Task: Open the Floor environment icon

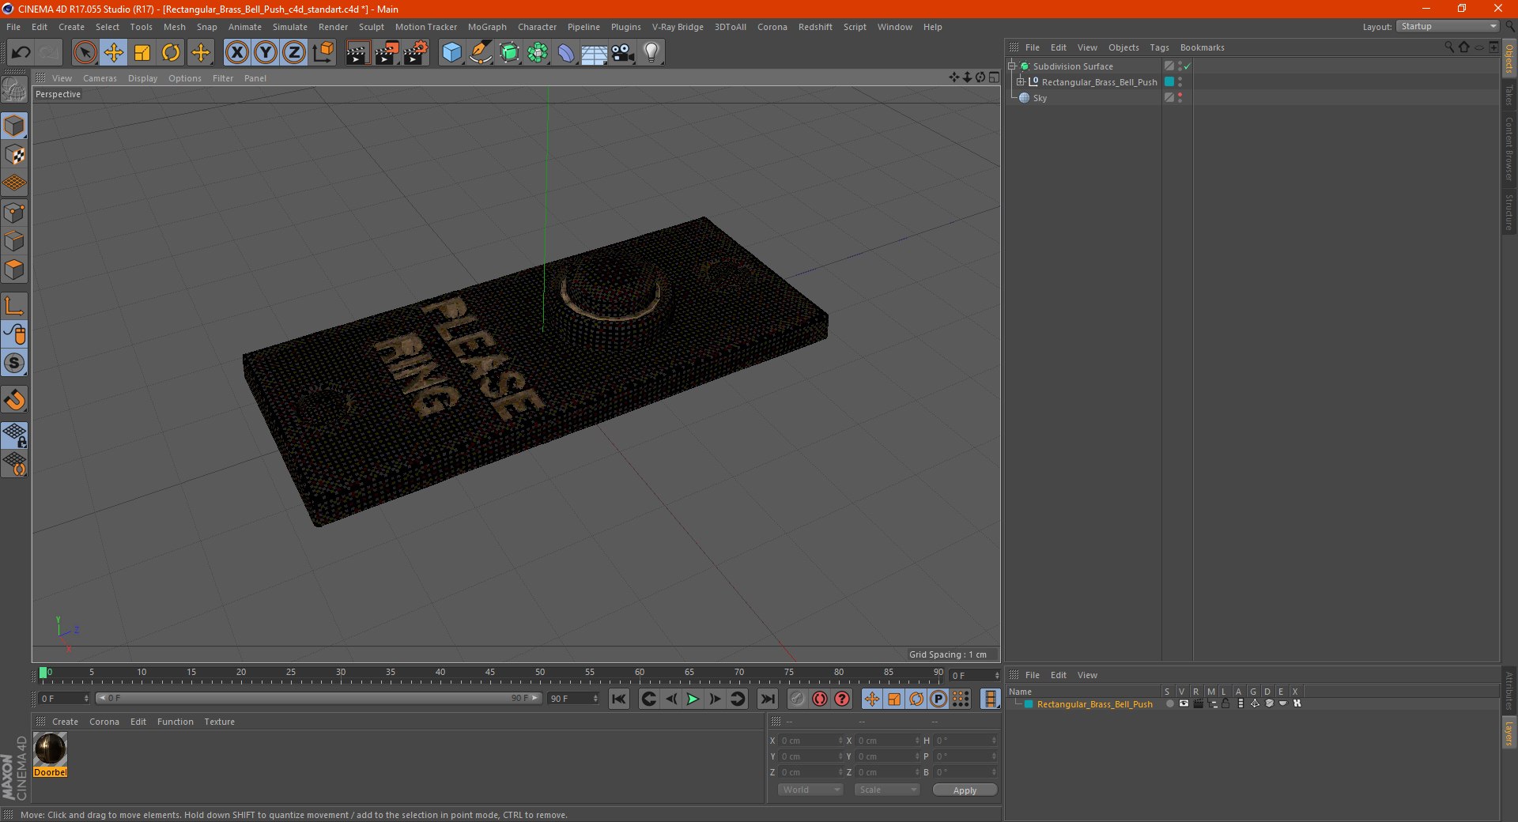Action: (595, 53)
